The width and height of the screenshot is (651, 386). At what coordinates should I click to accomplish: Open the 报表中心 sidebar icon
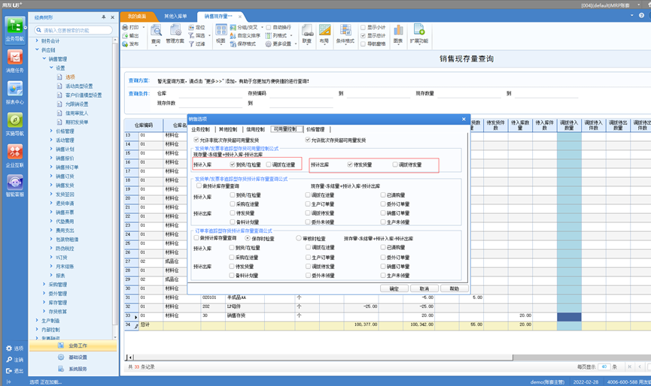point(14,92)
